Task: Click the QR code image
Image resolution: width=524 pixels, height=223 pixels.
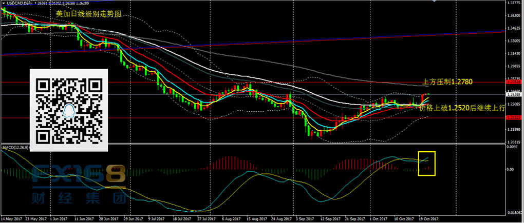Action: click(69, 110)
